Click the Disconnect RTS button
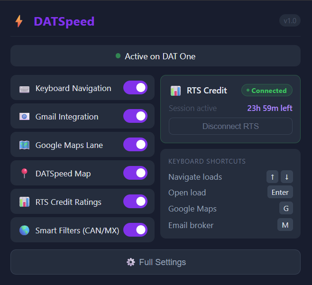The image size is (312, 285). click(x=230, y=126)
